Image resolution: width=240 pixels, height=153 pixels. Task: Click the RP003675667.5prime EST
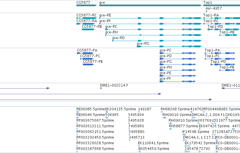77,123
